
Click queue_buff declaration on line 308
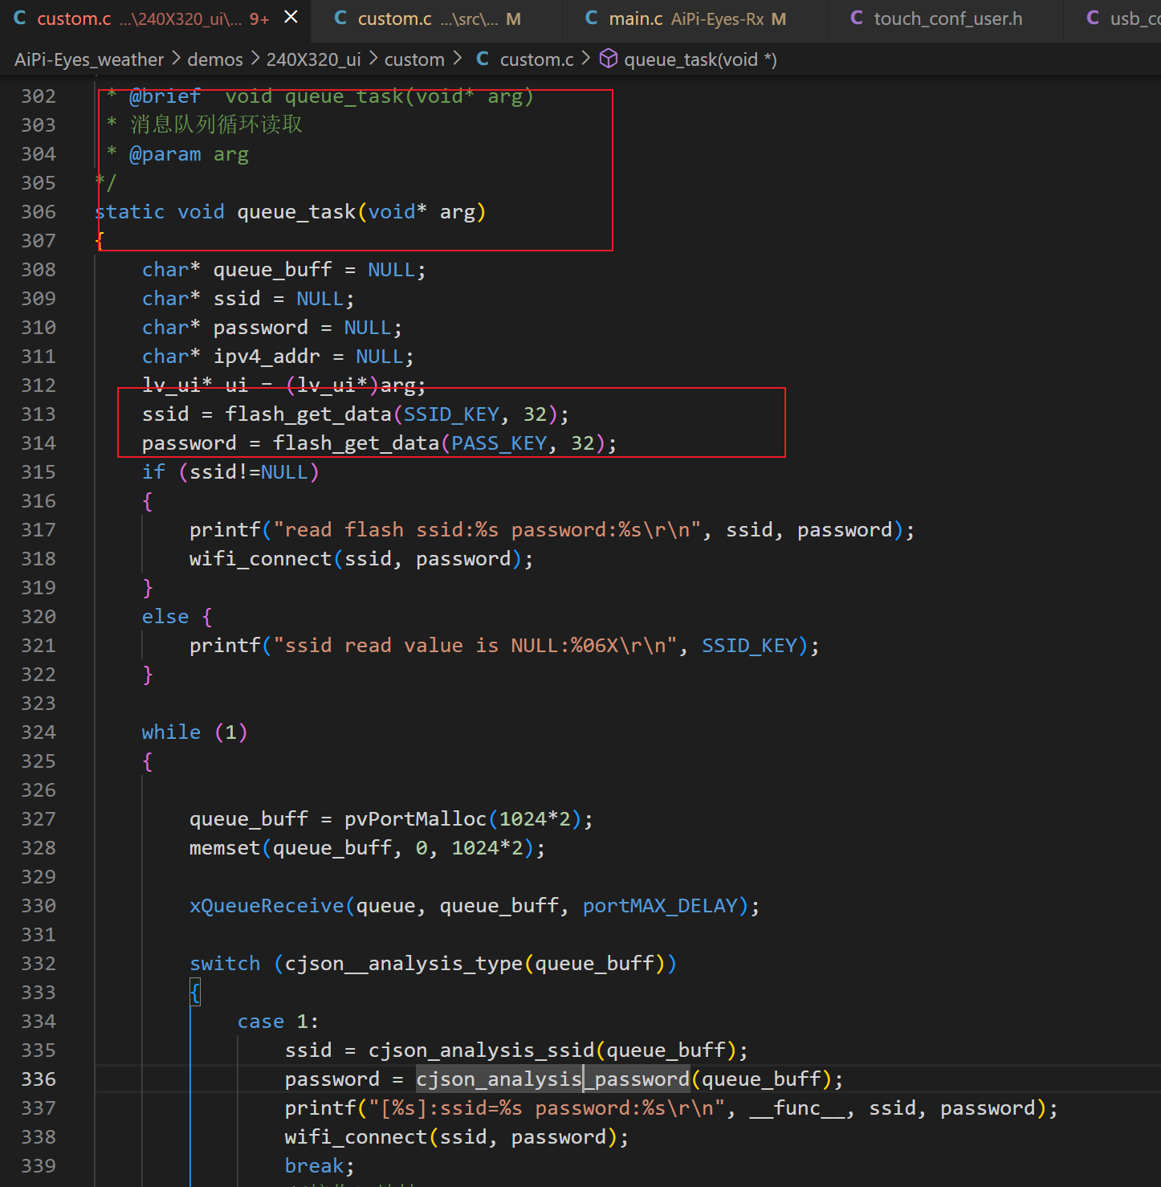[272, 270]
